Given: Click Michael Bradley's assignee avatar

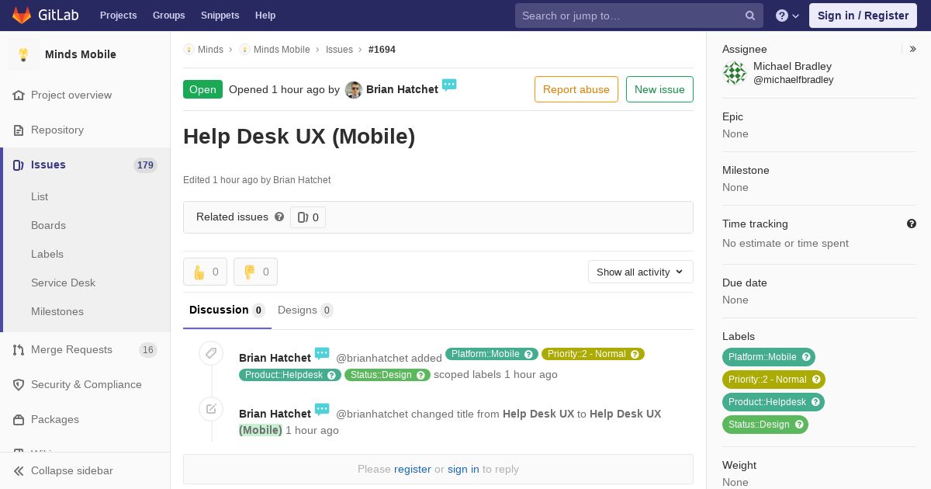Looking at the screenshot, I should coord(735,73).
